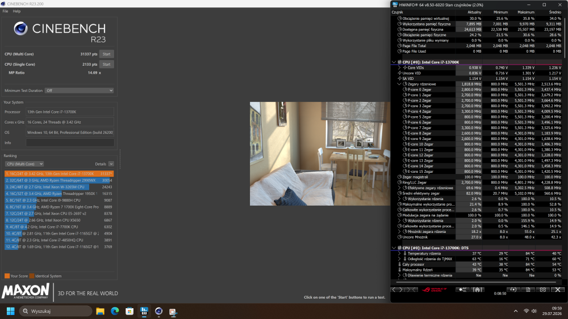Screen dimensions: 568x319
Task: Switch to HWiNFO via its taskbar icon
Action: point(144,311)
